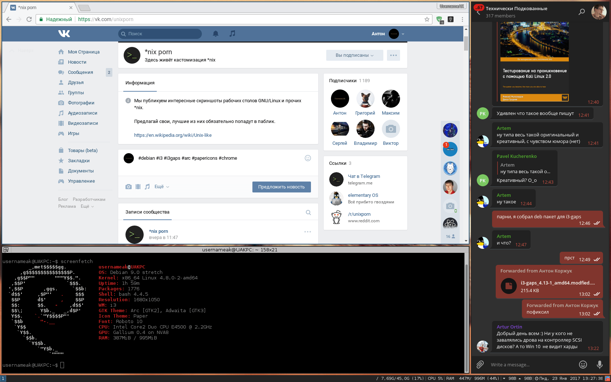This screenshot has height=382, width=611.
Task: Open /r/unixporn reddit link
Action: (x=359, y=214)
